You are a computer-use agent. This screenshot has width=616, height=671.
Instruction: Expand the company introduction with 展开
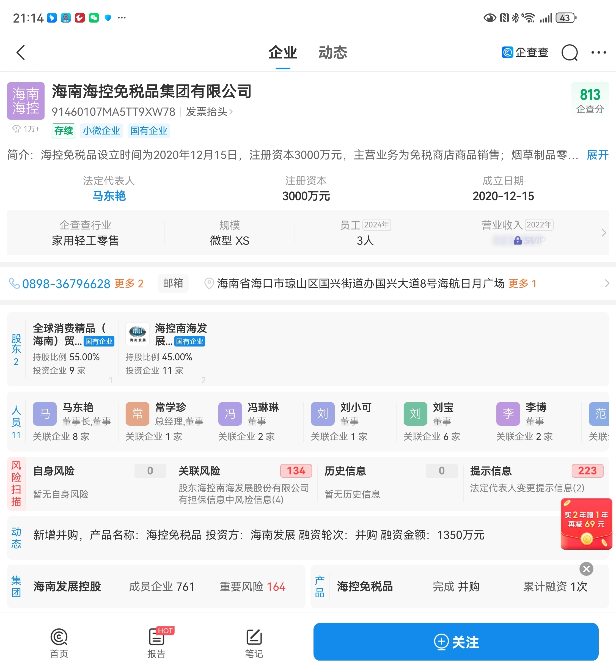[597, 155]
